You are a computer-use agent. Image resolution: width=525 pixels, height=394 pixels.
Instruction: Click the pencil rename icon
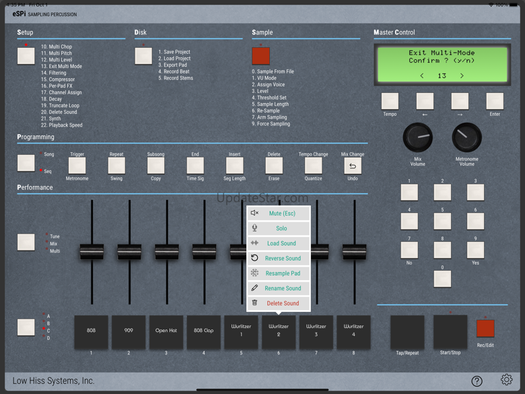(x=254, y=288)
